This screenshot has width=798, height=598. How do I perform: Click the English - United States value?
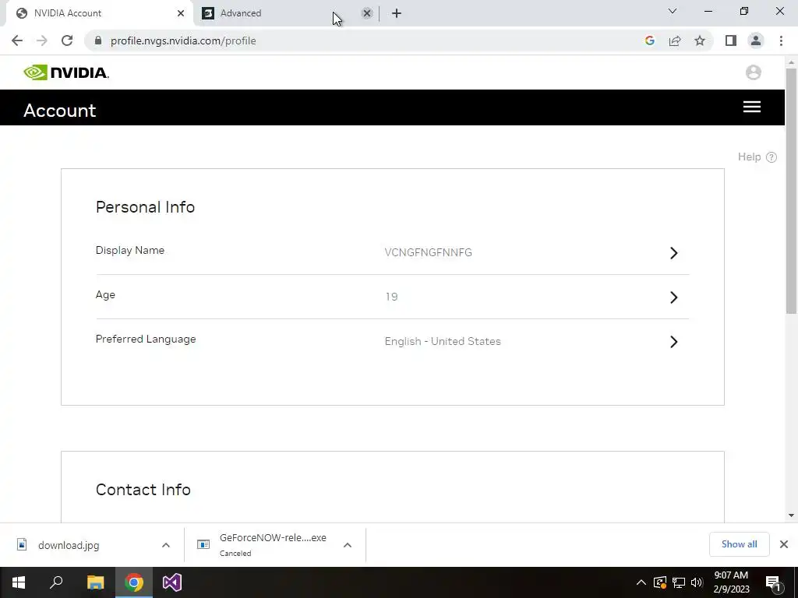coord(443,341)
